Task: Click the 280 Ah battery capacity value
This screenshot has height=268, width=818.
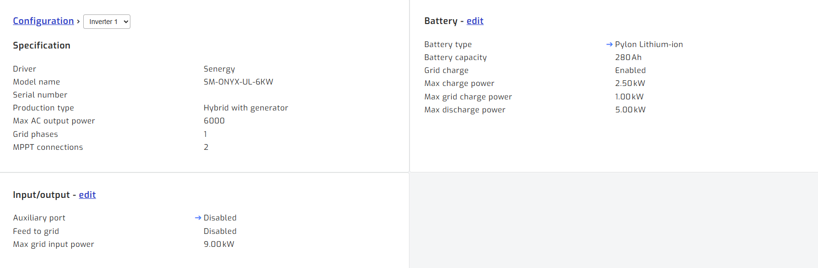Action: pos(628,57)
